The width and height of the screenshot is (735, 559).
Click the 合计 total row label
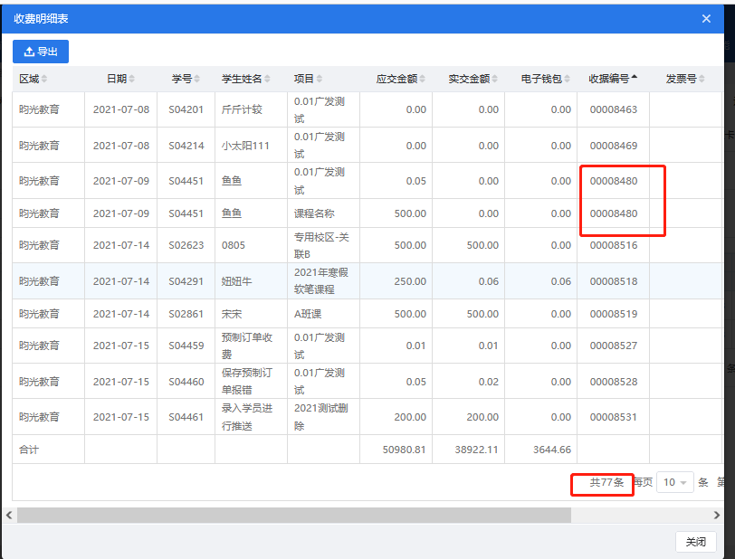(x=29, y=450)
